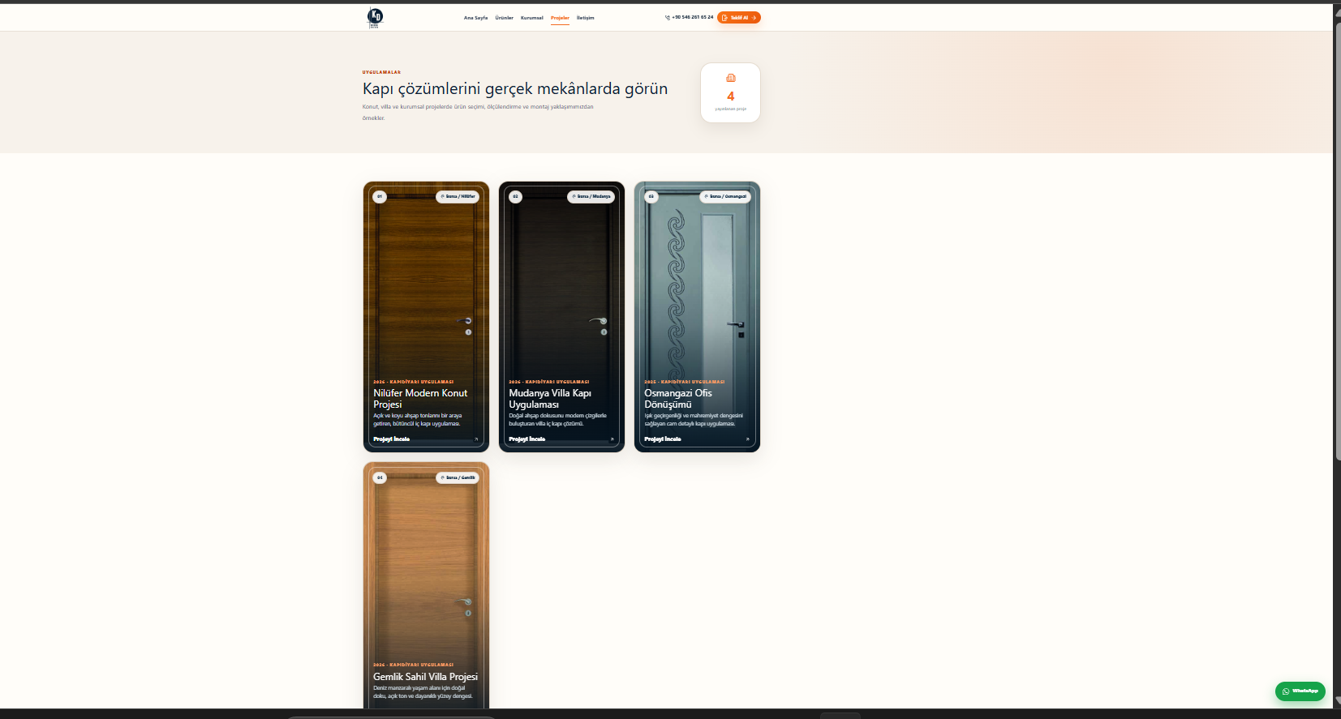
Task: Click the number 4 project count
Action: point(731,96)
